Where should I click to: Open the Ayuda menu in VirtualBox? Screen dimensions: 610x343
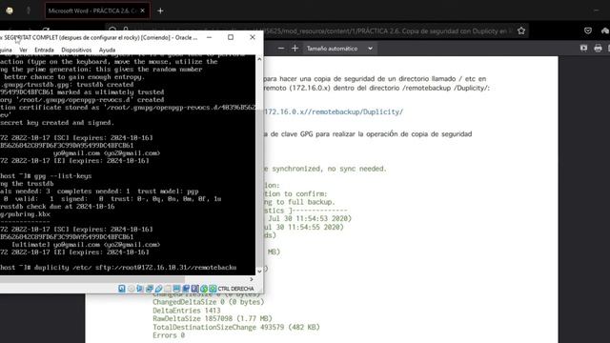[x=107, y=50]
